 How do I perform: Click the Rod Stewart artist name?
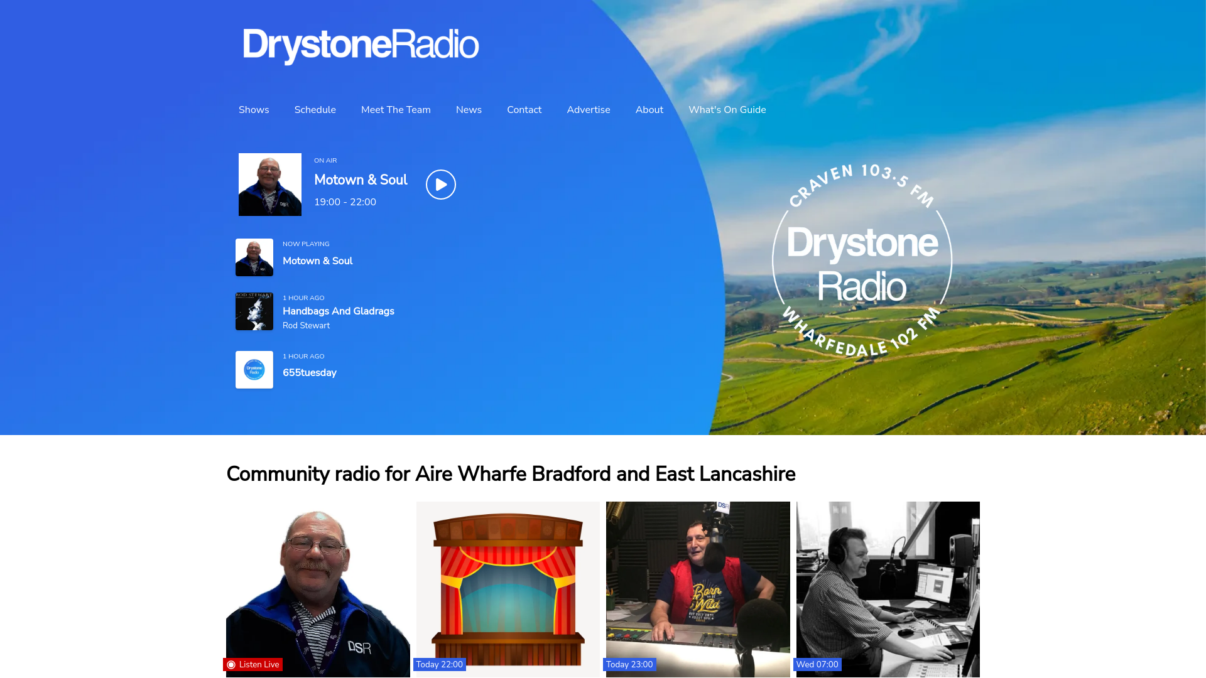[306, 326]
